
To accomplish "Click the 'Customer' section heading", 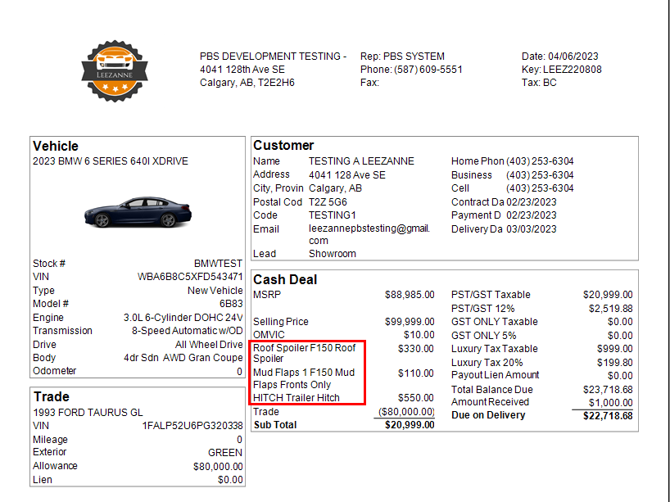I will coord(283,146).
